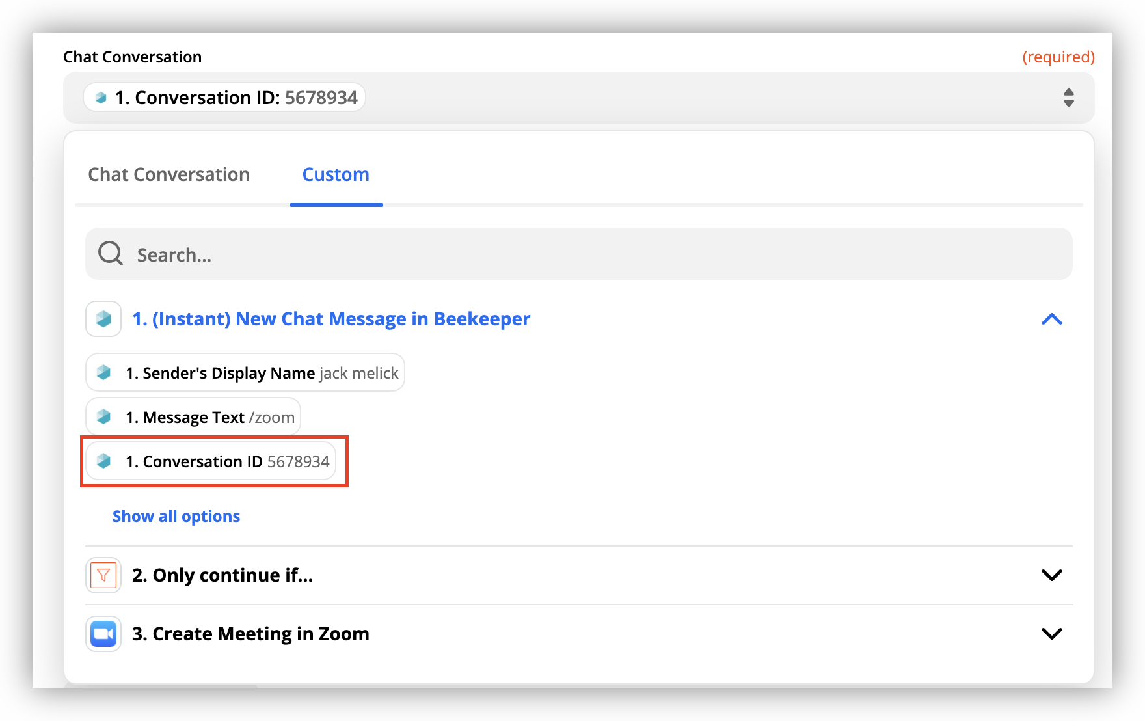1145x721 pixels.
Task: Click the search magnifier icon
Action: [111, 254]
